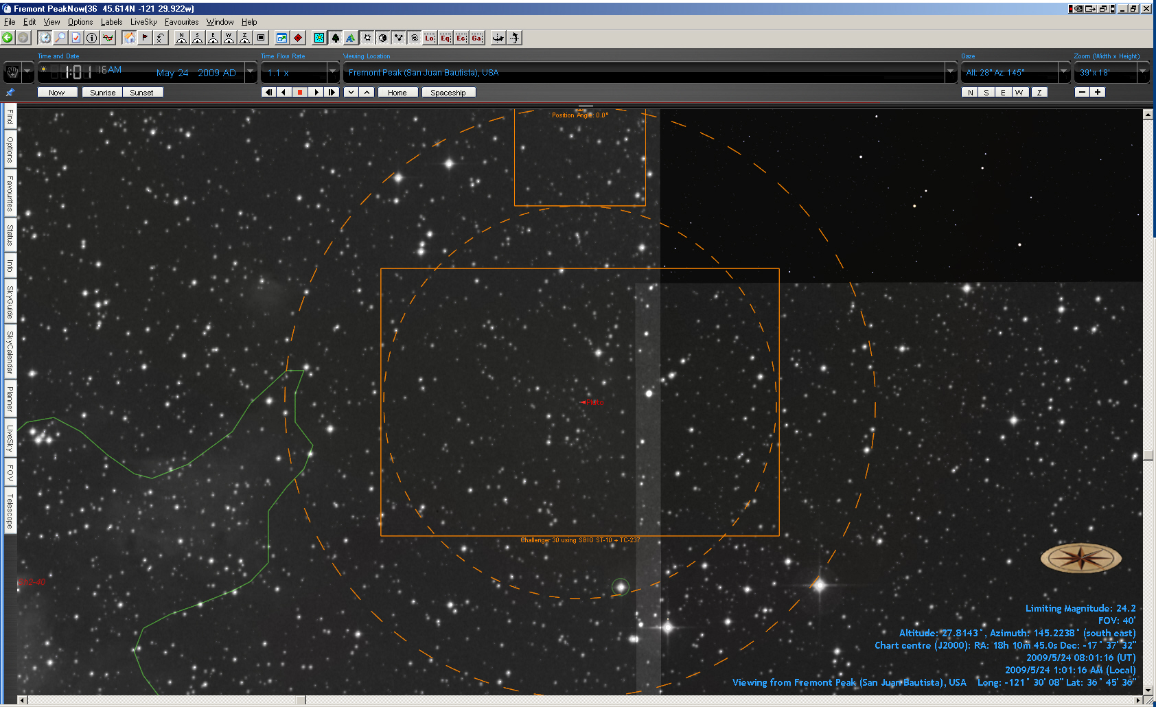
Task: Click the Sunrise button
Action: tap(103, 92)
